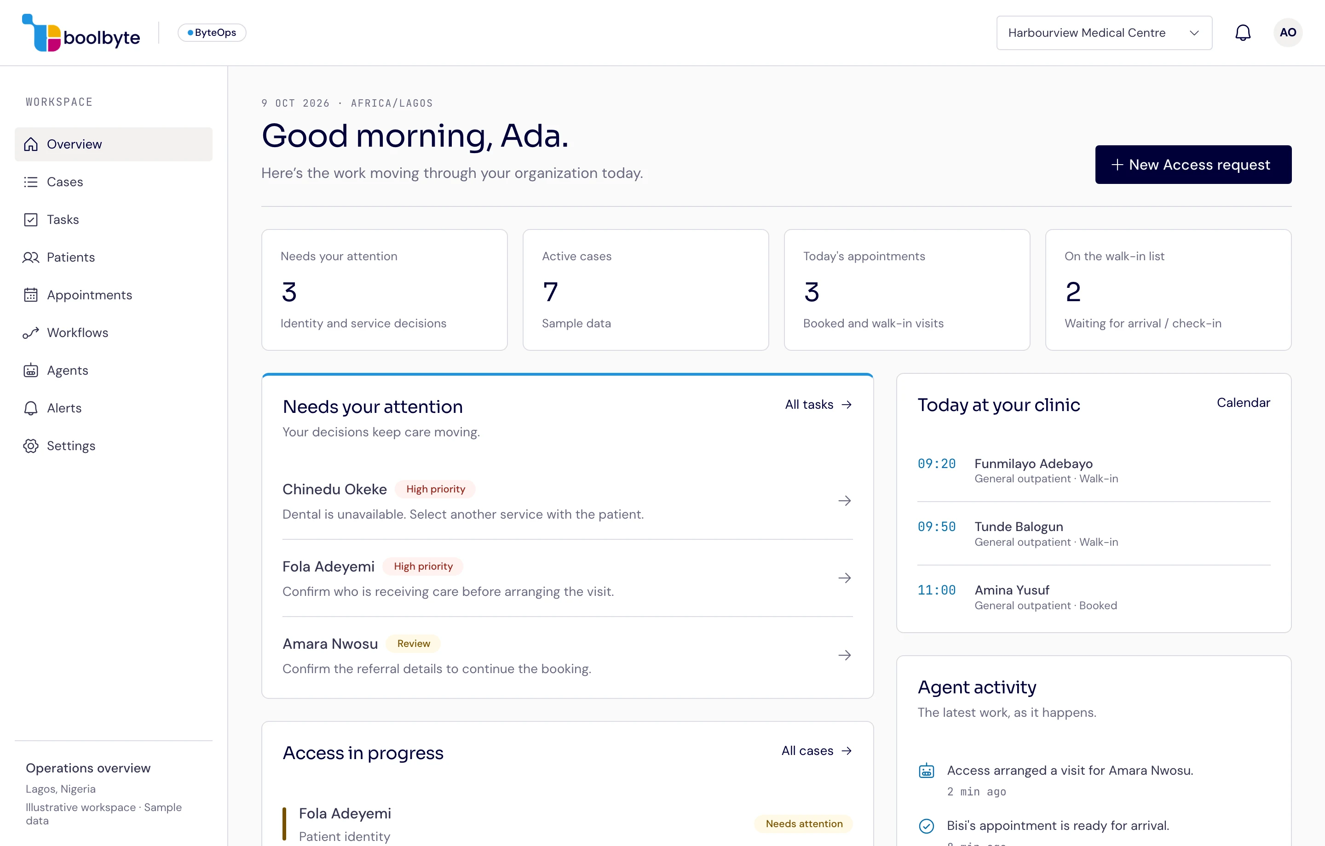Click the Workflows path icon
The height and width of the screenshot is (846, 1325).
[x=31, y=333]
